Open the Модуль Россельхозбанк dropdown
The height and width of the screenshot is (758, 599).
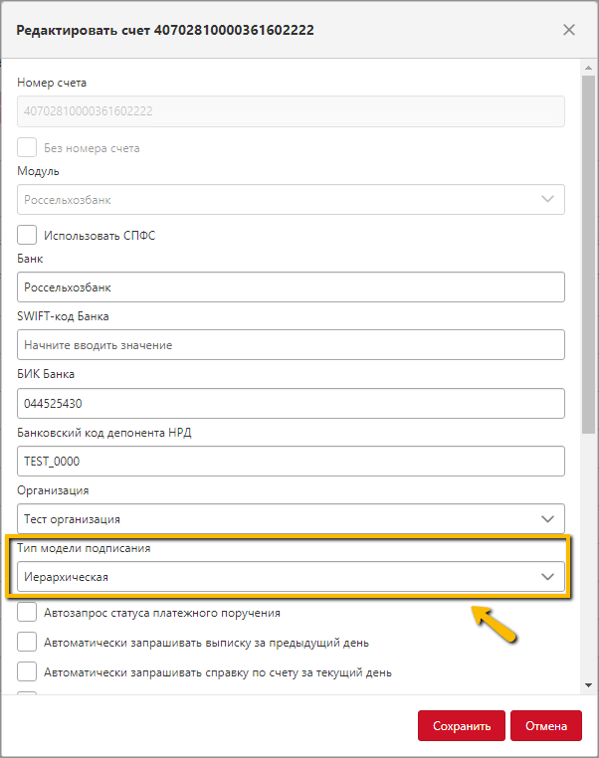(291, 199)
